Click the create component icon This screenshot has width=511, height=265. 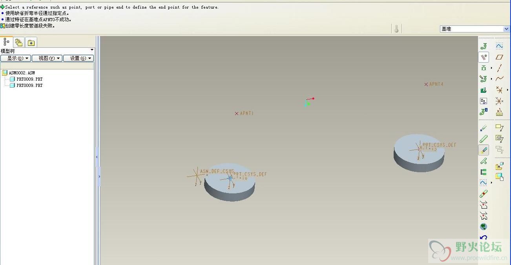pyautogui.click(x=499, y=177)
